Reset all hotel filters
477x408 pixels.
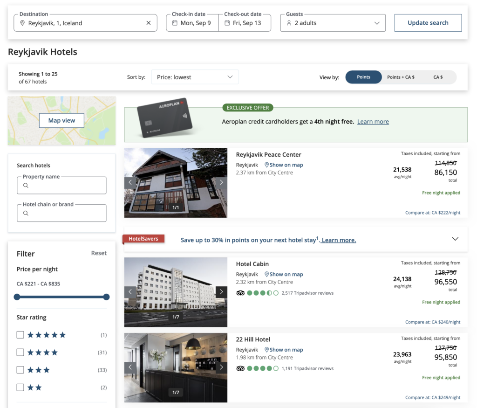(x=99, y=253)
